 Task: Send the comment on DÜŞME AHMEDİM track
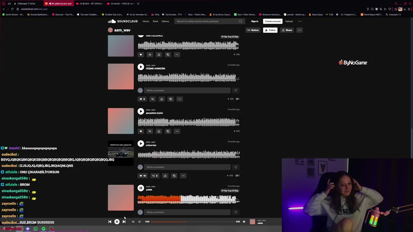click(x=236, y=91)
